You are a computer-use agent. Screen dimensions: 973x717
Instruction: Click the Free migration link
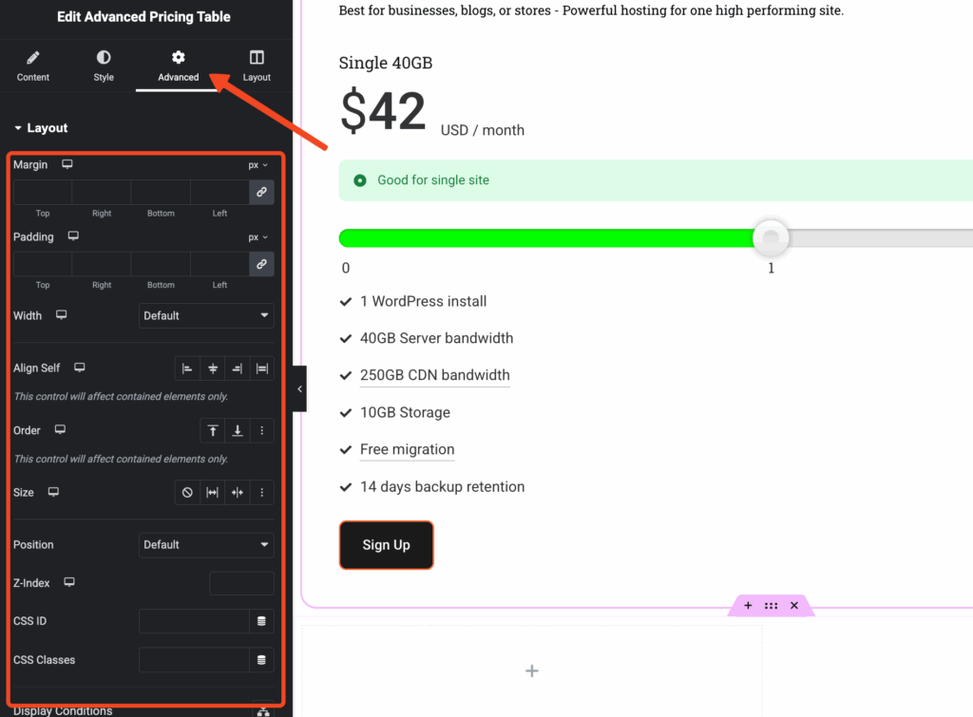(x=407, y=449)
